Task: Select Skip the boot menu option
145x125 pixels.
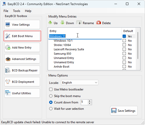Action: (x=51, y=96)
